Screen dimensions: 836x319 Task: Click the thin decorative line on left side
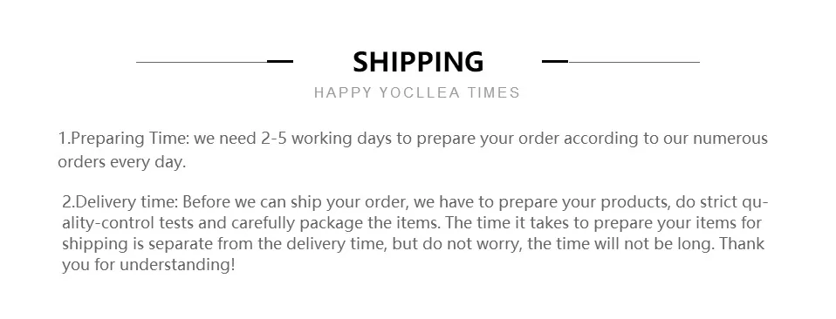point(202,62)
